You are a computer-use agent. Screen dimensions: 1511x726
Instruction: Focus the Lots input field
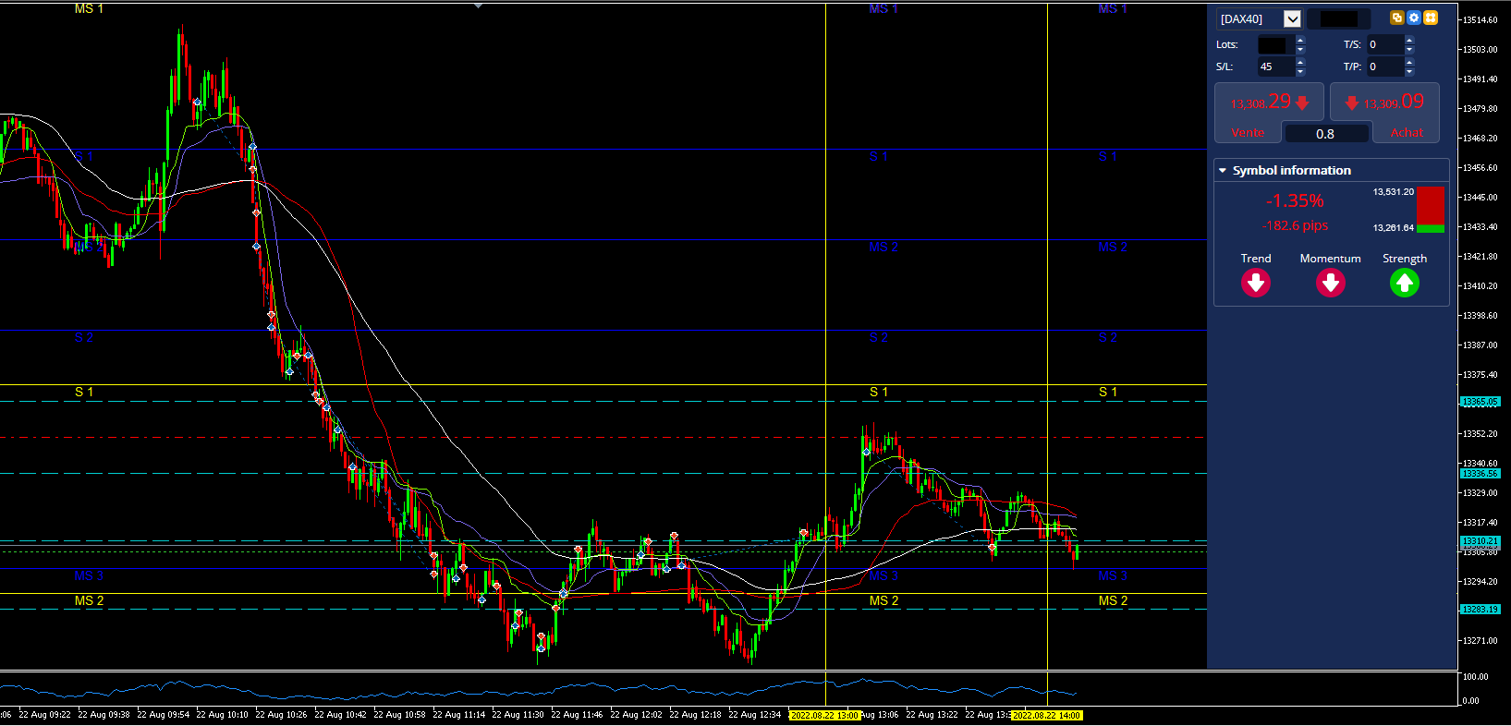1275,44
